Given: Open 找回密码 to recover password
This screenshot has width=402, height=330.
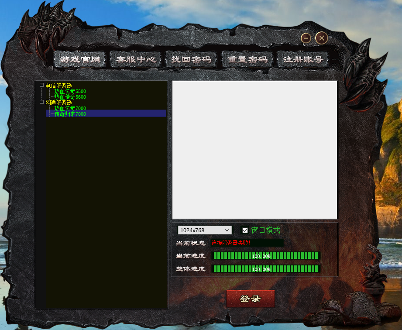Looking at the screenshot, I should [191, 59].
